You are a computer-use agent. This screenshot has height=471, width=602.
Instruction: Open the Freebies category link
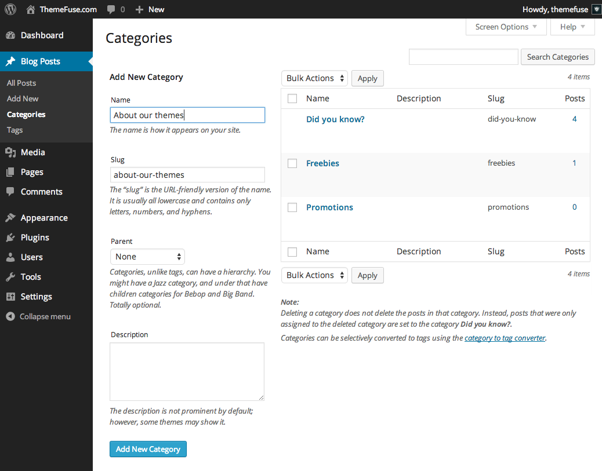(322, 163)
